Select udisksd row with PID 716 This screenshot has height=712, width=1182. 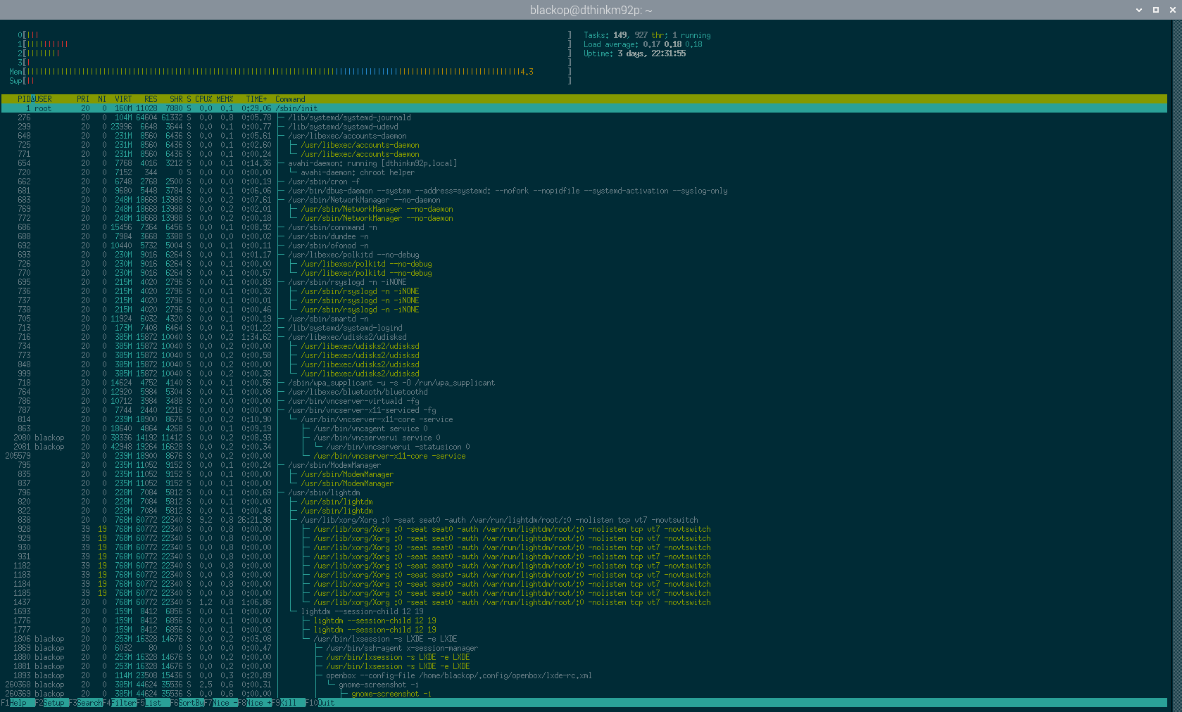click(x=584, y=337)
